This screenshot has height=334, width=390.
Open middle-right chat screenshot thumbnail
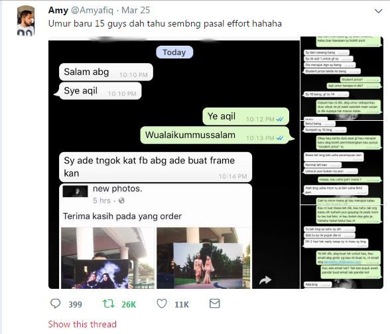[342, 163]
